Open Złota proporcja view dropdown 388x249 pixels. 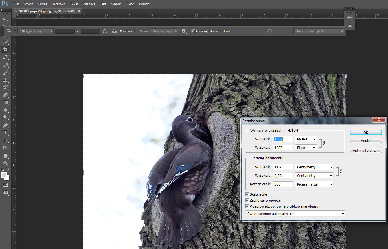[164, 31]
